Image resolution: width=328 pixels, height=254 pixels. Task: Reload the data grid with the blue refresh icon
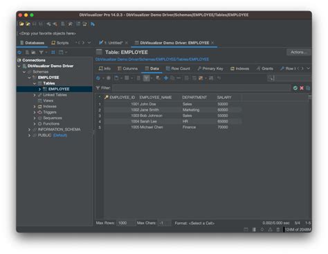pyautogui.click(x=98, y=78)
